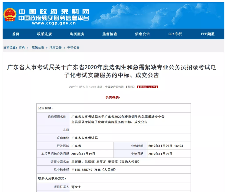
Task: Click the announcement headline title text
Action: tap(112, 71)
